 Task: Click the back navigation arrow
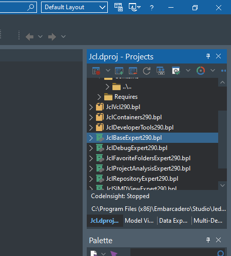[x=30, y=37]
